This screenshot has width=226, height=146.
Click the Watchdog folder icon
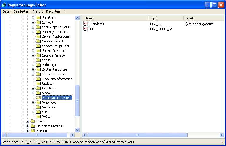pos(38,102)
